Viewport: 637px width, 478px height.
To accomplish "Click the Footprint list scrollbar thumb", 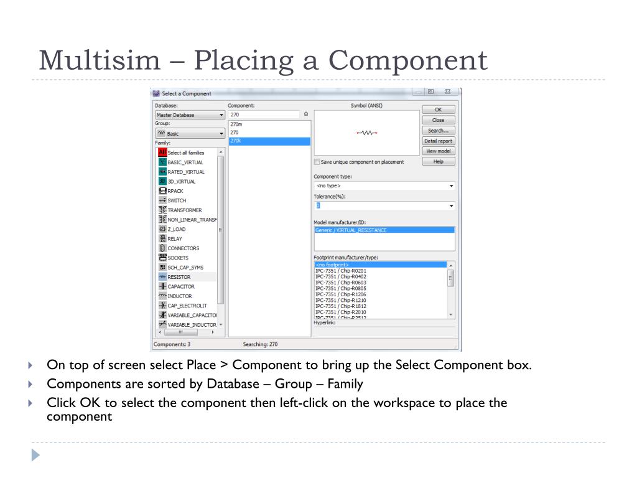I will point(450,278).
